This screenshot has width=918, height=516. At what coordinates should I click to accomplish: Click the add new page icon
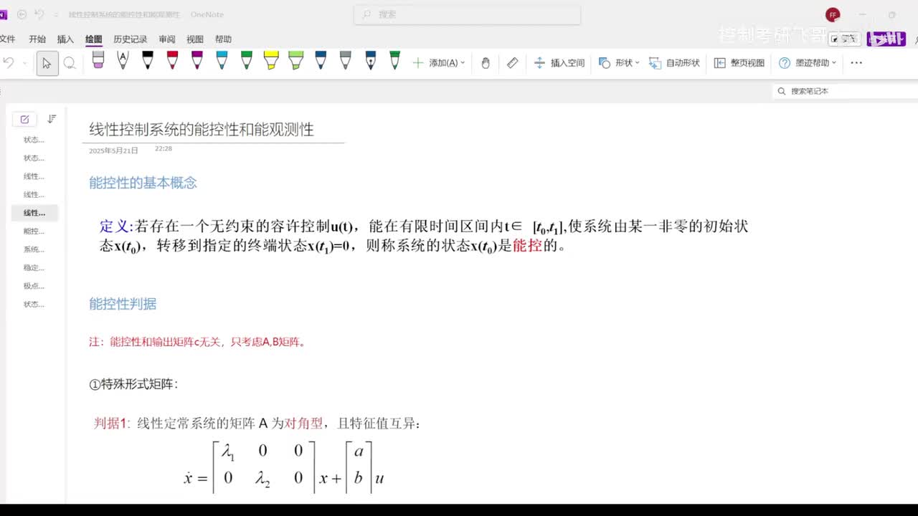point(24,120)
